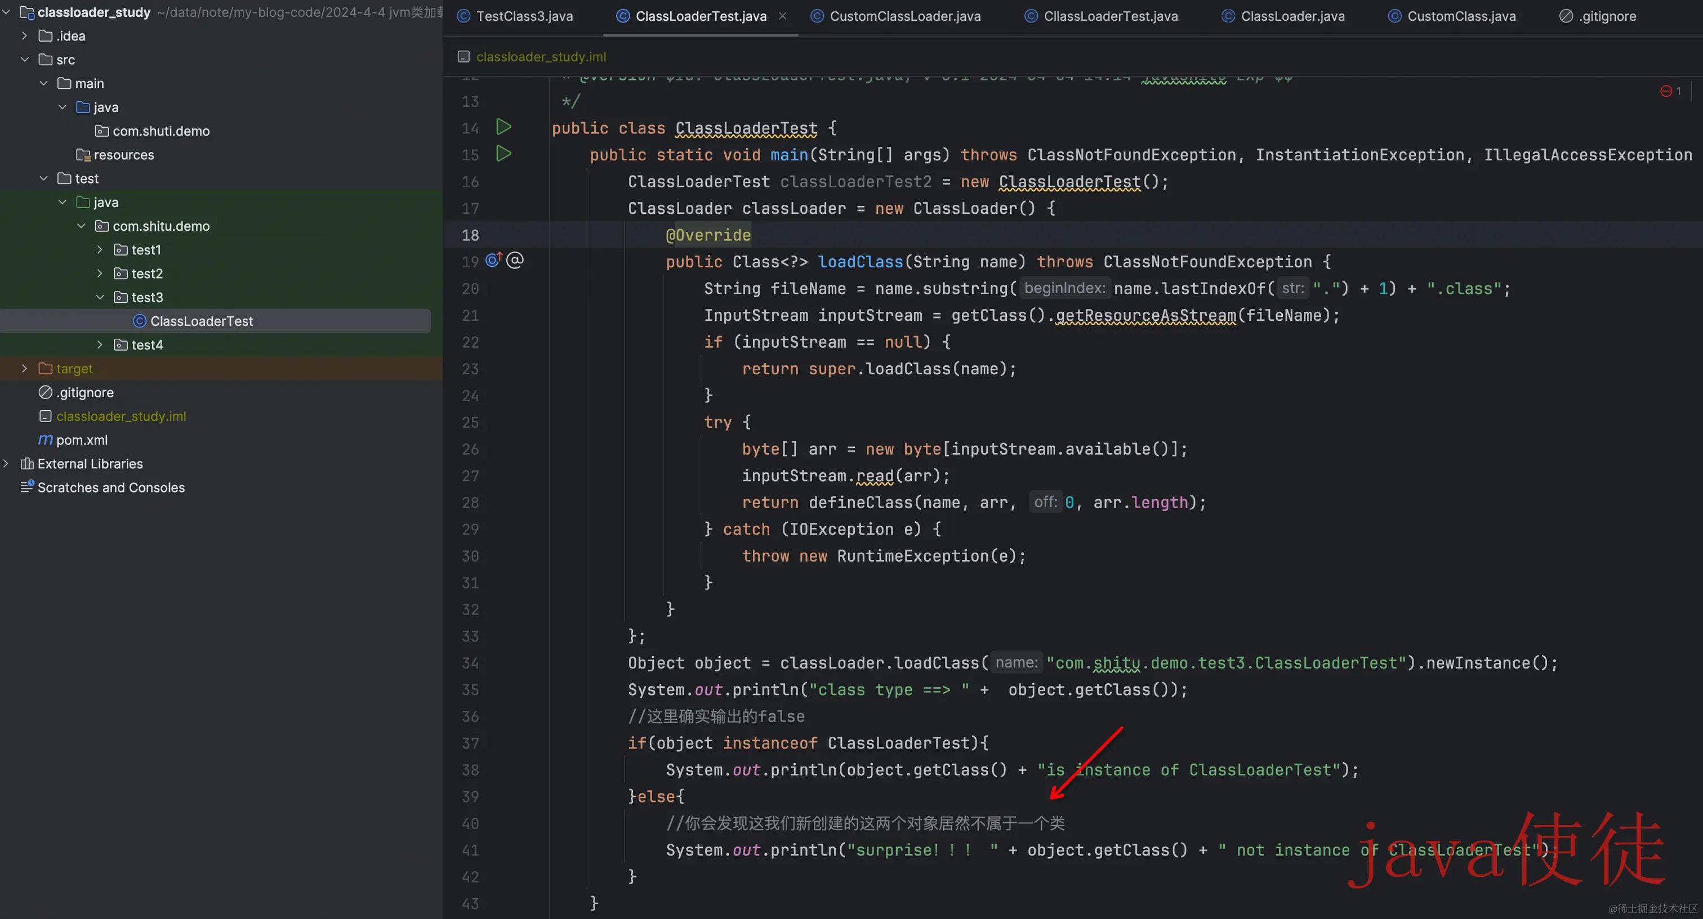Click the override gutter icon on line 19

pyautogui.click(x=494, y=261)
